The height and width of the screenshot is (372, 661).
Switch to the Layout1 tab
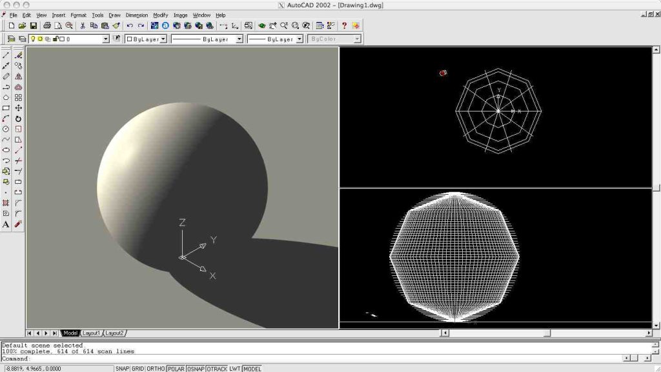tap(90, 333)
